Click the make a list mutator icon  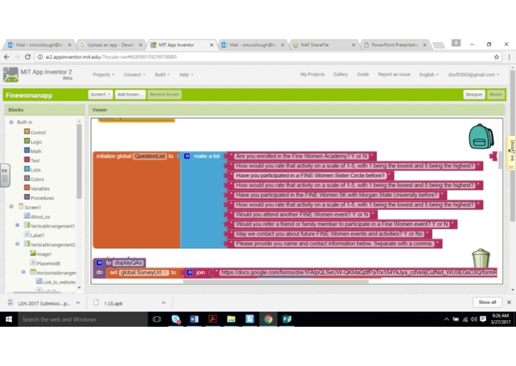(x=187, y=156)
